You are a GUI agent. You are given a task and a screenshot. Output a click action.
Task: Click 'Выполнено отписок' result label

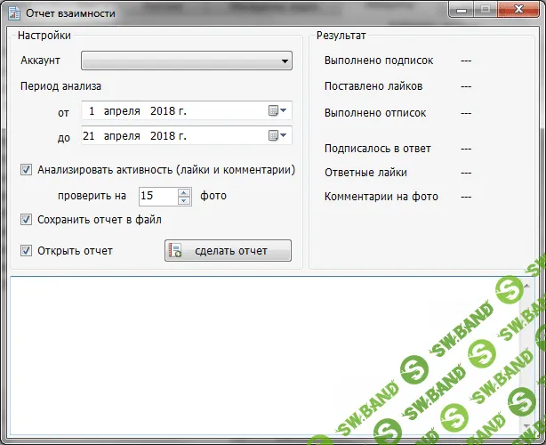375,113
